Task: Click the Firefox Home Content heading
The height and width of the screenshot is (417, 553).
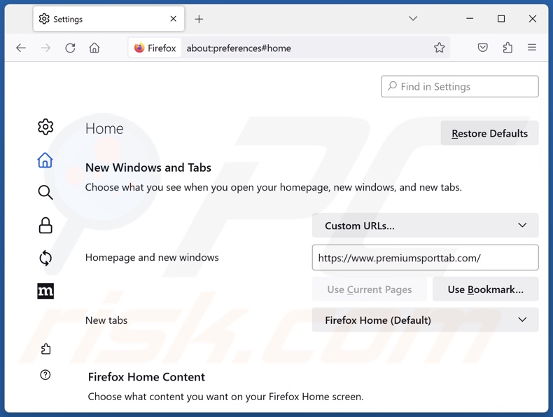Action: [x=146, y=377]
